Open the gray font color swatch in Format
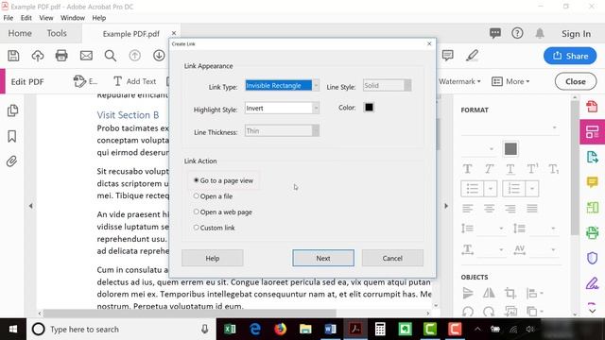Viewport: 605px width, 340px height. (x=510, y=149)
